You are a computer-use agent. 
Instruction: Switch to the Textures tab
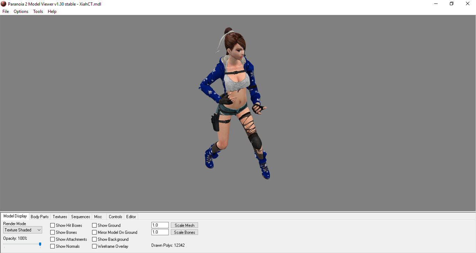[x=60, y=217]
